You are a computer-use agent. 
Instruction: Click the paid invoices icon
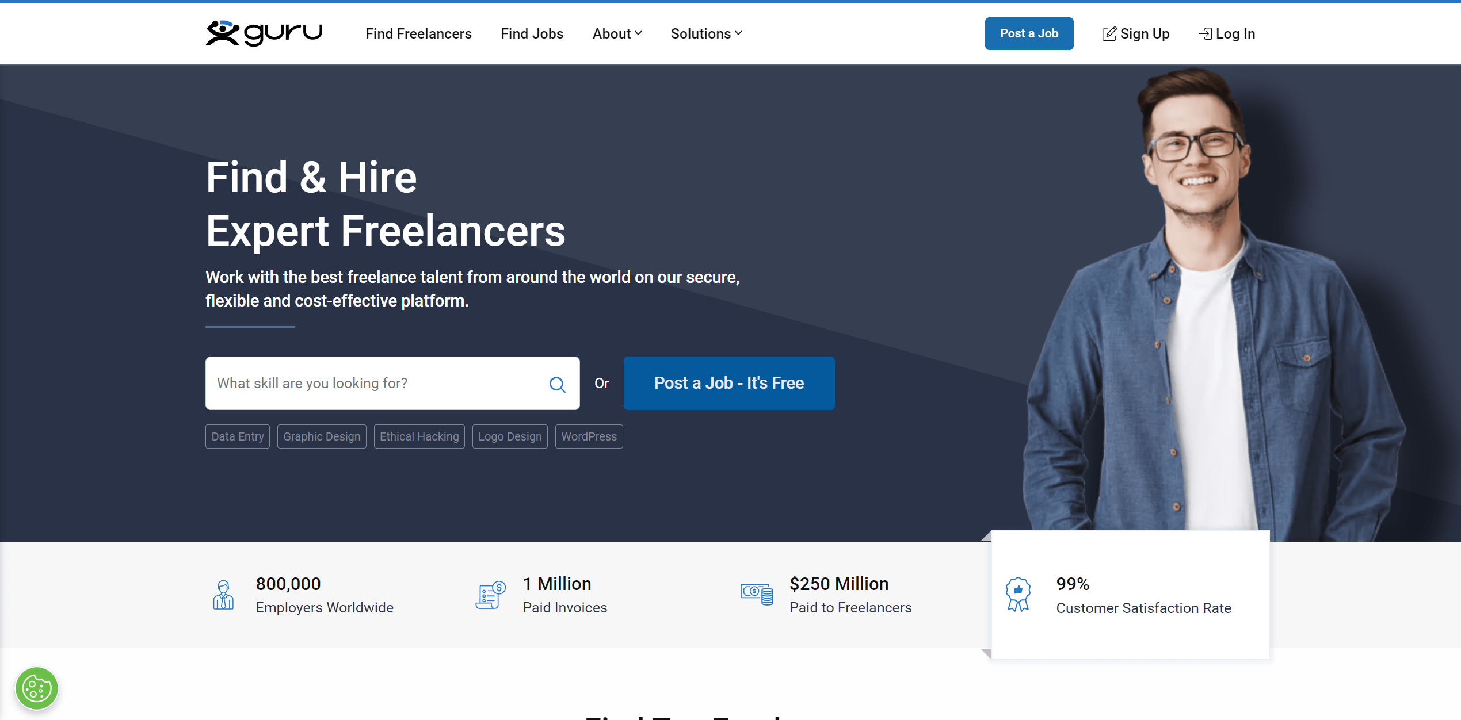coord(490,595)
